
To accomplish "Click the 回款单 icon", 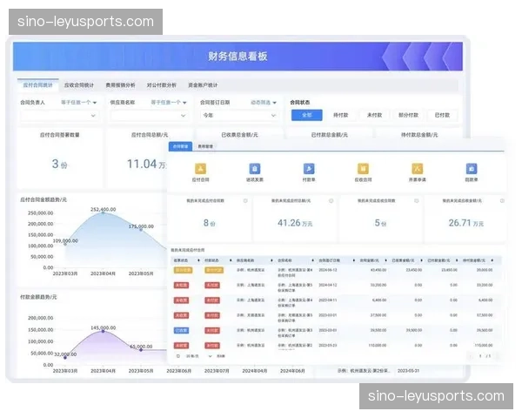I will 471,168.
